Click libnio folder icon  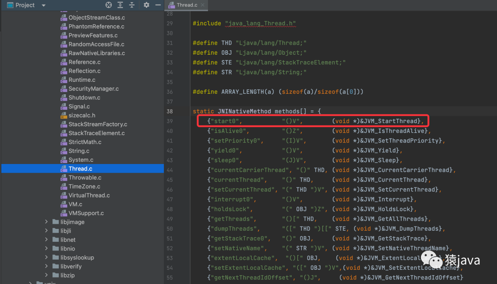coord(56,248)
